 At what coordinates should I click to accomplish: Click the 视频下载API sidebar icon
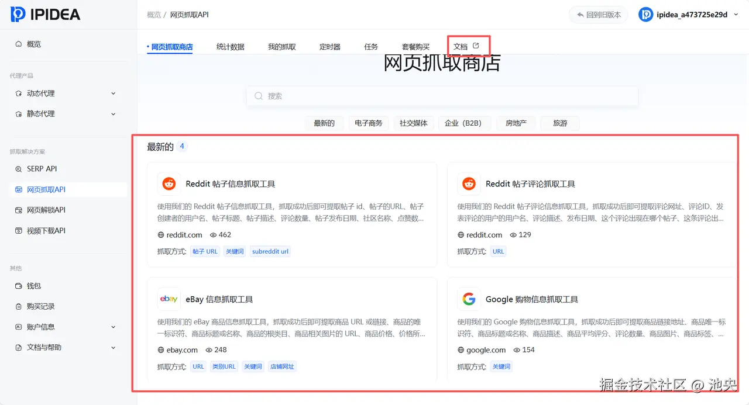(19, 231)
